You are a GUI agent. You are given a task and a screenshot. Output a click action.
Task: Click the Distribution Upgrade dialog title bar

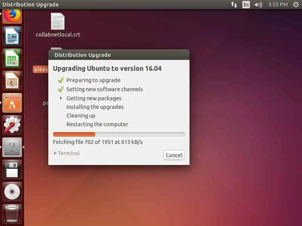point(119,55)
